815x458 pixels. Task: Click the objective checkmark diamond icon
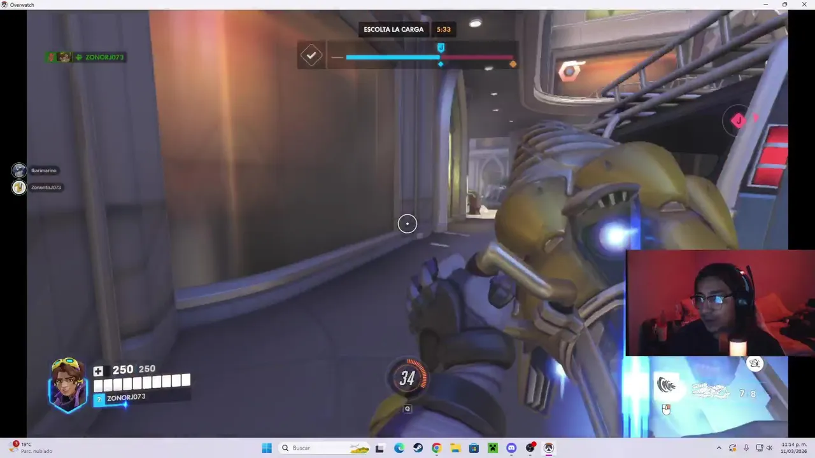point(311,55)
